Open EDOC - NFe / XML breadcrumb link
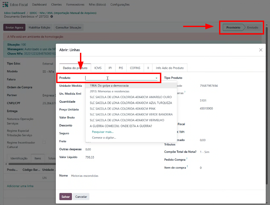Image resolution: width=270 pixels, height=205 pixels. (x=63, y=13)
